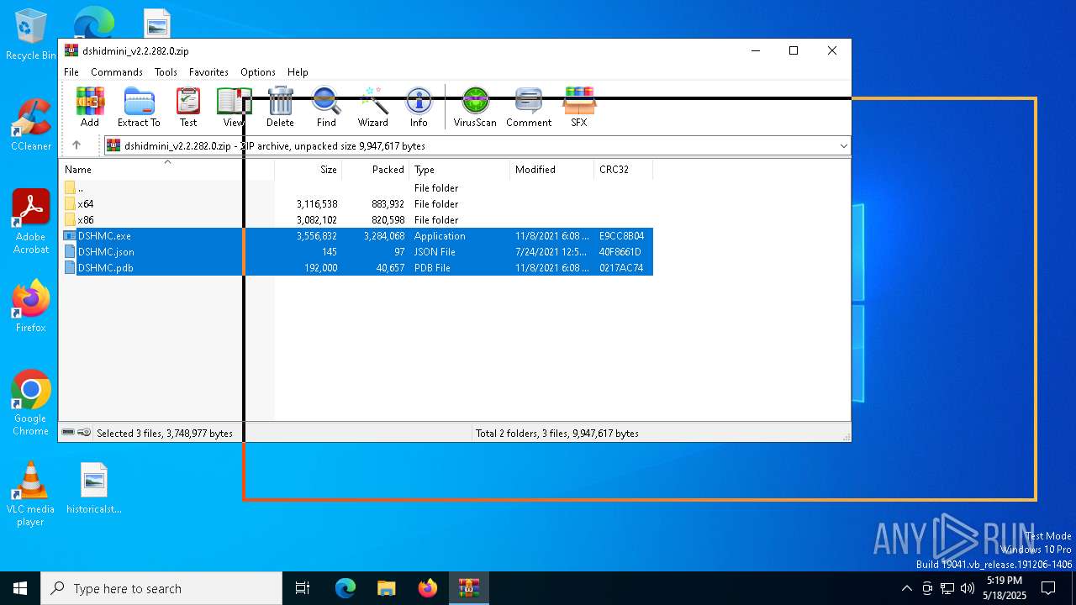The height and width of the screenshot is (605, 1076).
Task: Select the DSHMC.json file
Action: pos(356,252)
